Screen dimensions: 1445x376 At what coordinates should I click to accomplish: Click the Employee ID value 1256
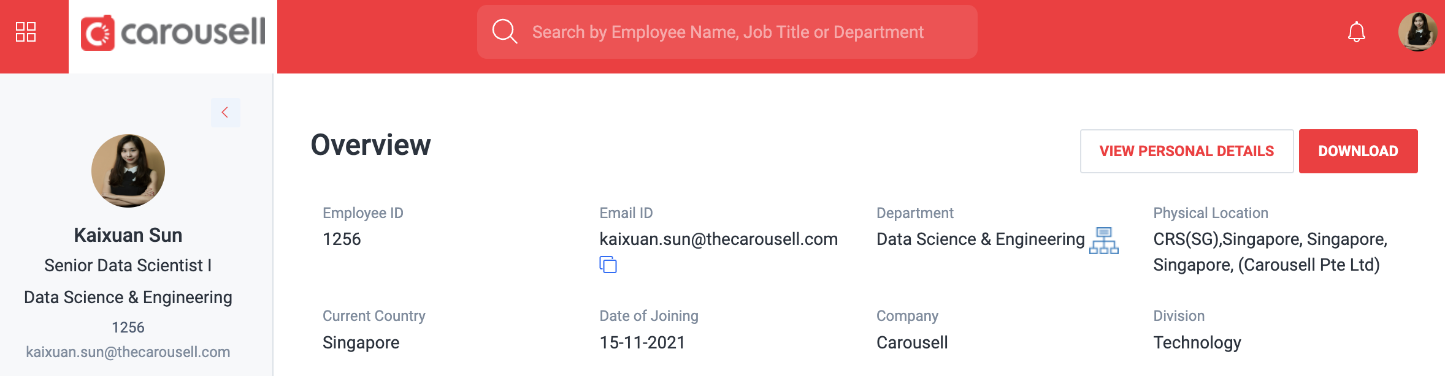tap(342, 239)
